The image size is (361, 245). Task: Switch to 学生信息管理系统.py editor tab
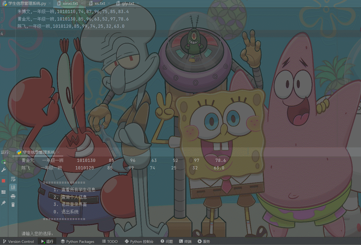27,3
